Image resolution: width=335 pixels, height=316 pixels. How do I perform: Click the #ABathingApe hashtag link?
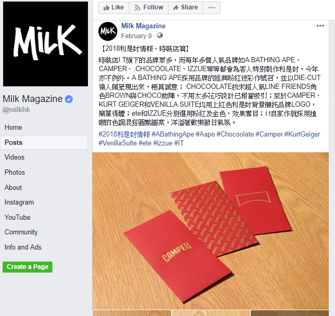pos(173,134)
